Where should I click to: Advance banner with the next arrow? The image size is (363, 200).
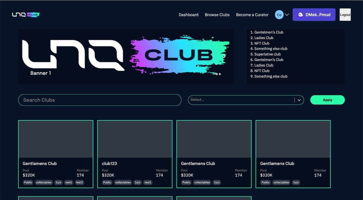(224, 56)
